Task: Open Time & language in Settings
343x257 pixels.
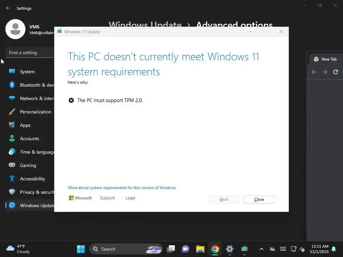Action: point(30,152)
